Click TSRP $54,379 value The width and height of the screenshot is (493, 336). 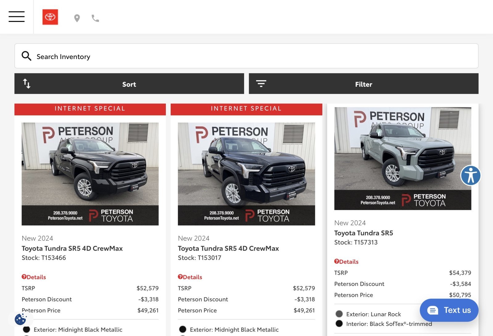(460, 273)
